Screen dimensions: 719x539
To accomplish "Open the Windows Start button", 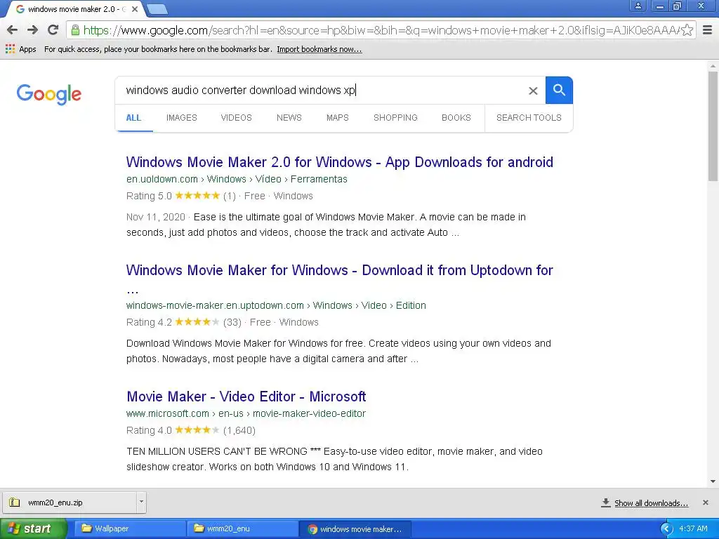I will 33,528.
